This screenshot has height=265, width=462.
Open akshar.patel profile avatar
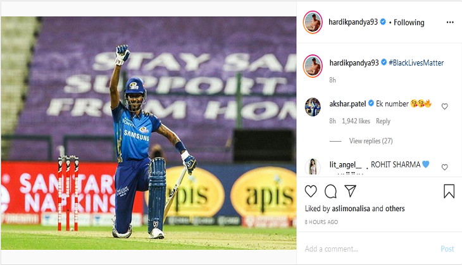(313, 107)
